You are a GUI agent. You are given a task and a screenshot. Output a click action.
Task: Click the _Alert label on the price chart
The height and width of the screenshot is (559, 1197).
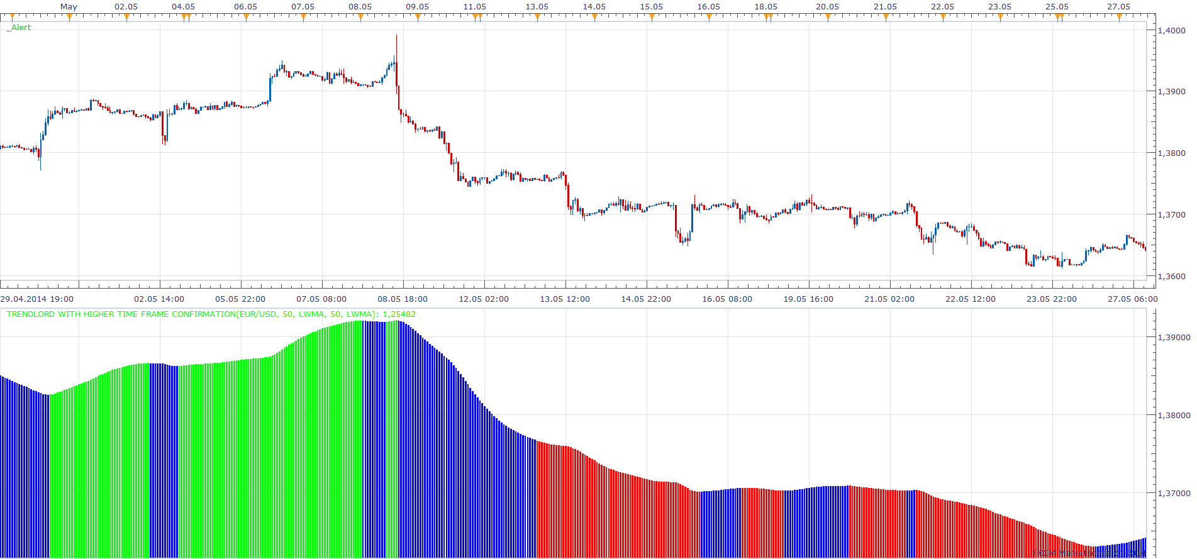(19, 28)
